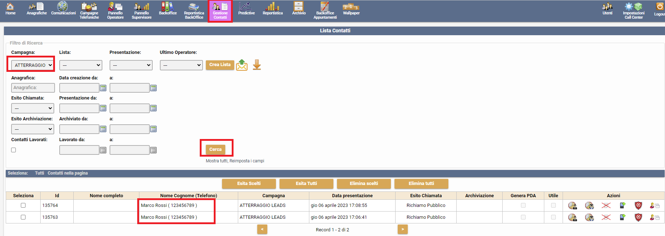Click the envelope send icon beside Crea Lista
The width and height of the screenshot is (665, 236).
(x=242, y=65)
